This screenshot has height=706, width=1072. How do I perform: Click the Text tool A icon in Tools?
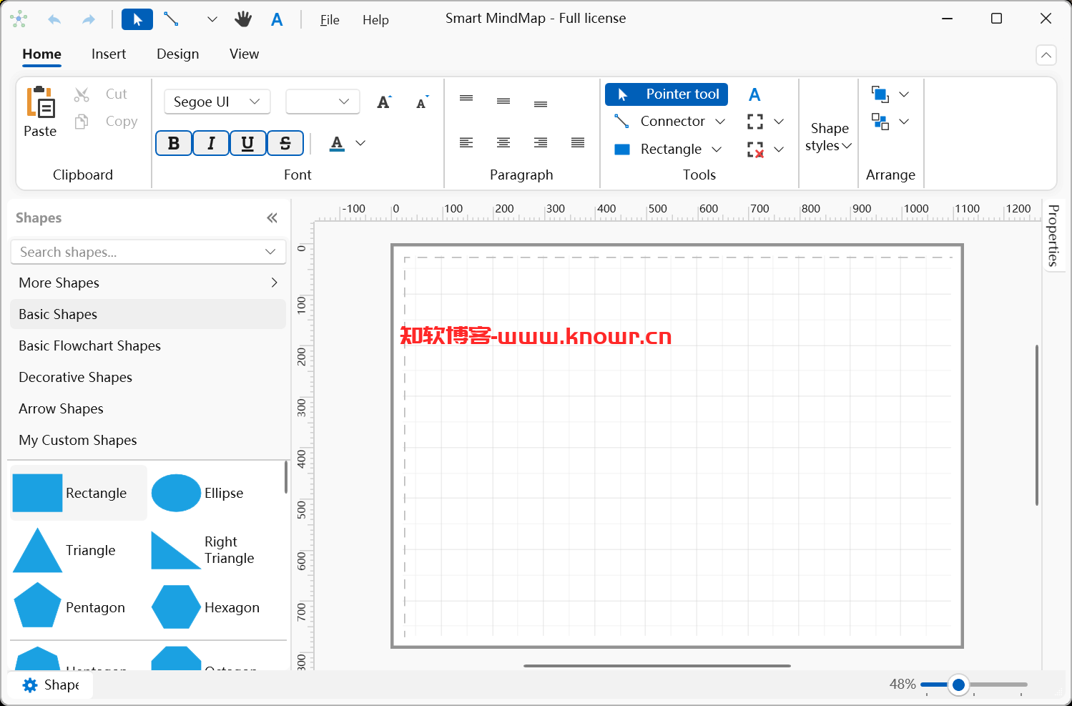point(754,94)
